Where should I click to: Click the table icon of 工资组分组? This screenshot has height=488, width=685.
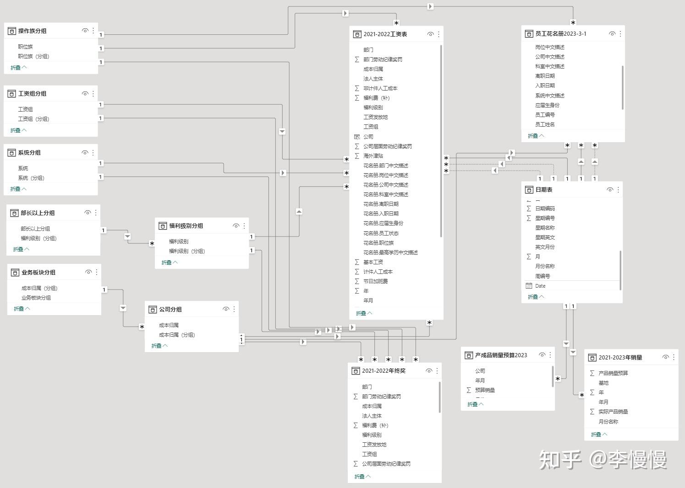coord(12,94)
